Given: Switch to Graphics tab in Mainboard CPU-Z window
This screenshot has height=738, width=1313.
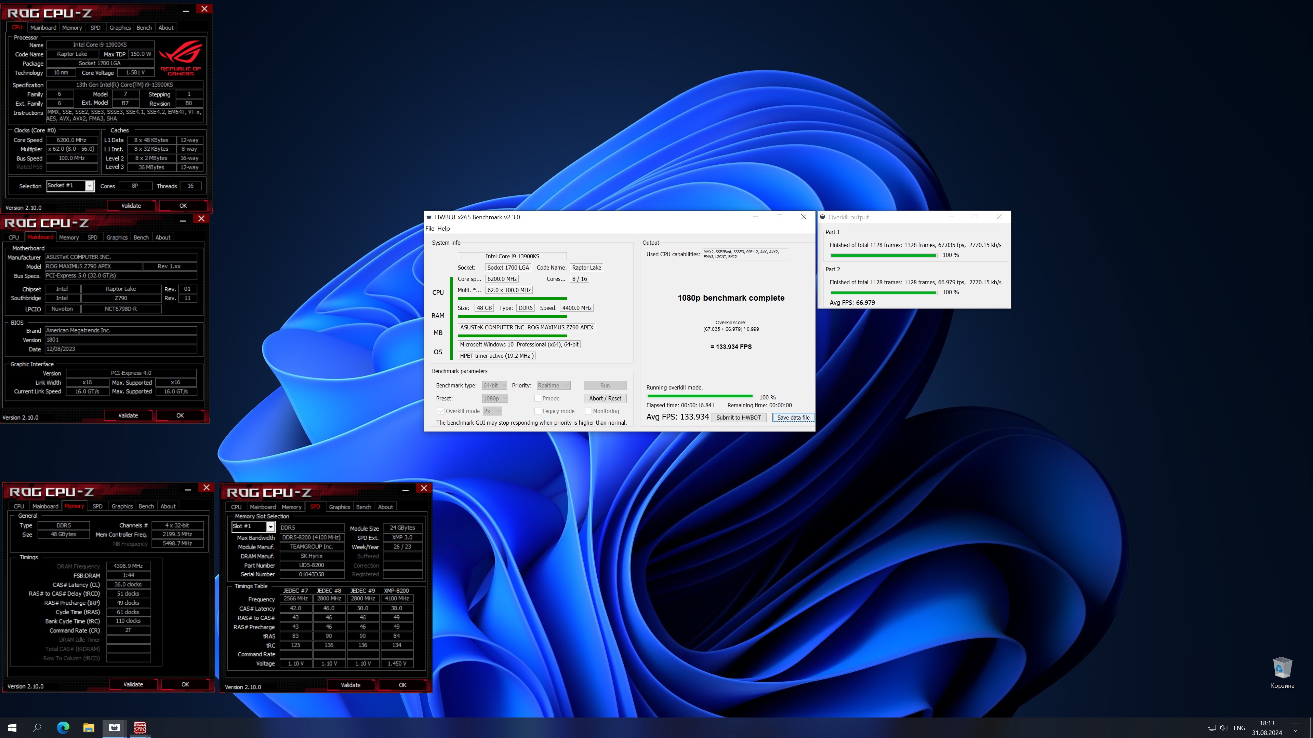Looking at the screenshot, I should coord(117,237).
